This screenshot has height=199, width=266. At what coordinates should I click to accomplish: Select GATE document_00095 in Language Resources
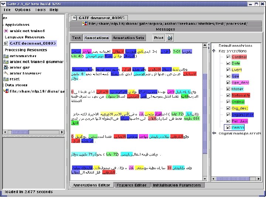pyautogui.click(x=33, y=43)
